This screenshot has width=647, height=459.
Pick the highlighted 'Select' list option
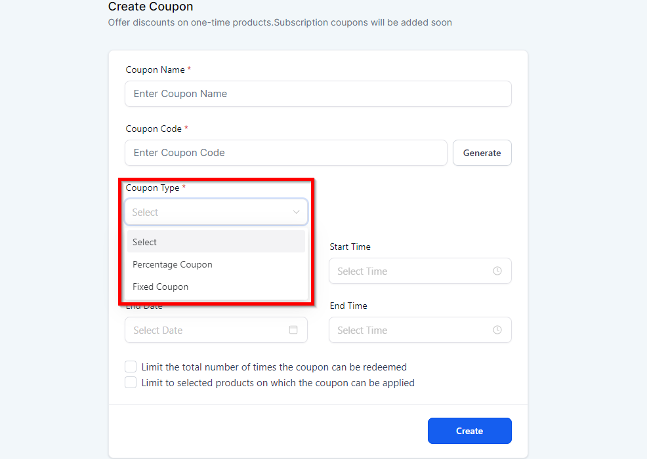145,243
